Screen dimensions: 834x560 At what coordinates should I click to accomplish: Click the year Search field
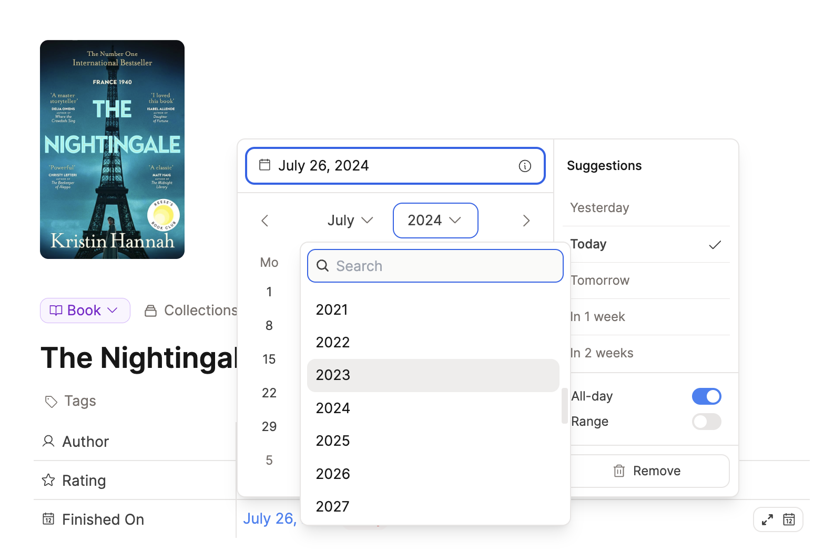435,266
